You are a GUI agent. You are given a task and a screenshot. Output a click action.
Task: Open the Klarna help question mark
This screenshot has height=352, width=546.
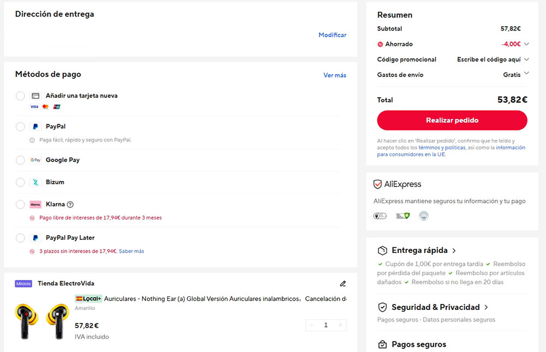pyautogui.click(x=70, y=204)
